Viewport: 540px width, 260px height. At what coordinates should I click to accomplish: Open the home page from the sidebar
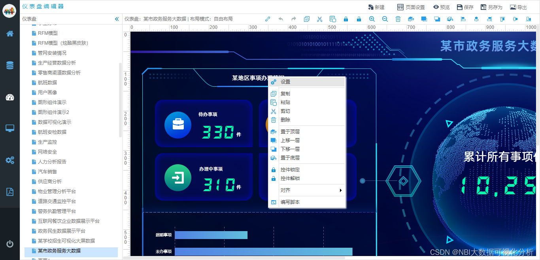click(x=10, y=34)
